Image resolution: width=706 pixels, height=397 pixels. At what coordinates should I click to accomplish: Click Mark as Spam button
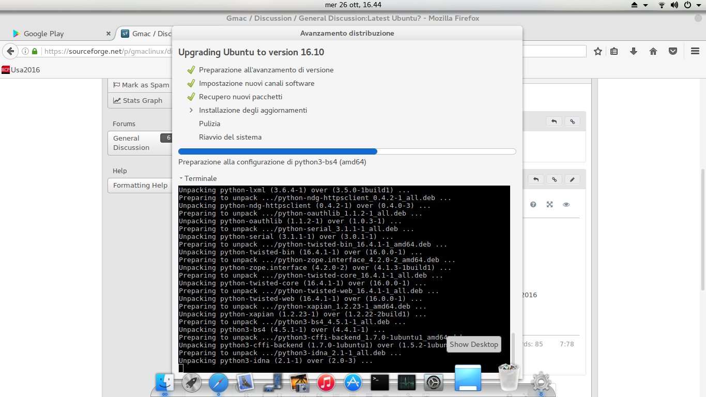click(141, 85)
